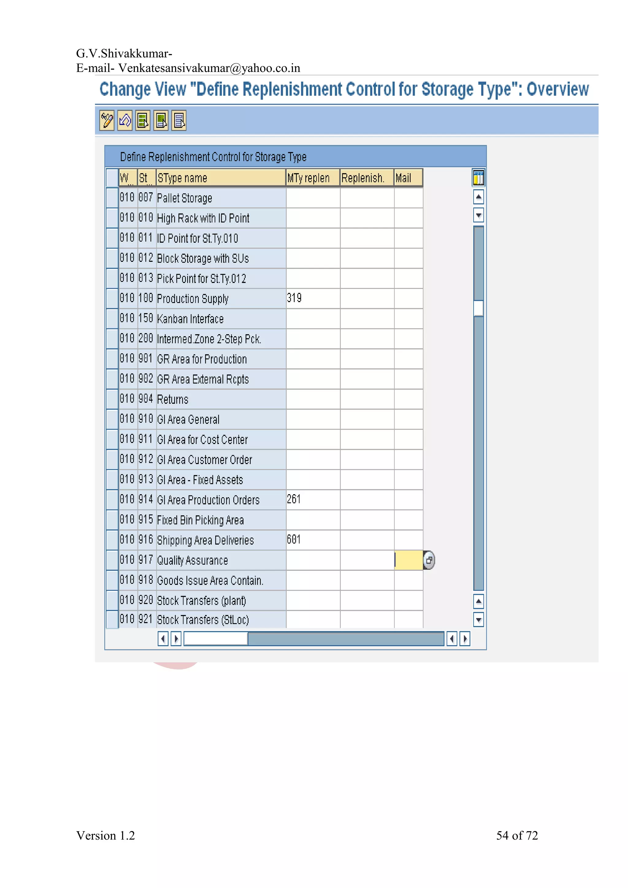The width and height of the screenshot is (628, 888).
Task: Click the Replenish. field for Quality Assurance
Action: pyautogui.click(x=367, y=560)
